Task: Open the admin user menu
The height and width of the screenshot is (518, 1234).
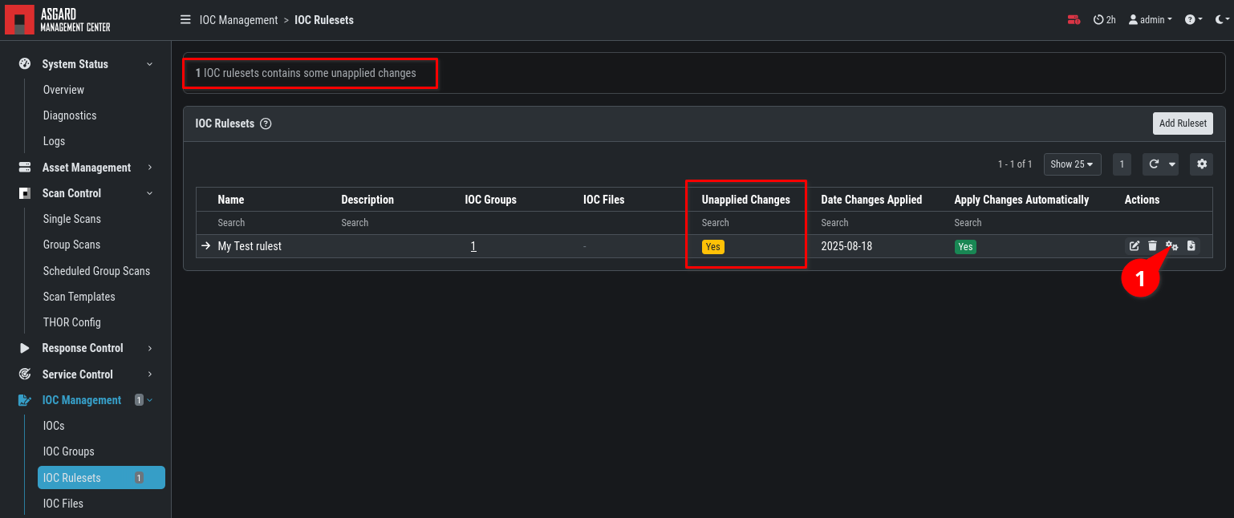Action: tap(1151, 19)
